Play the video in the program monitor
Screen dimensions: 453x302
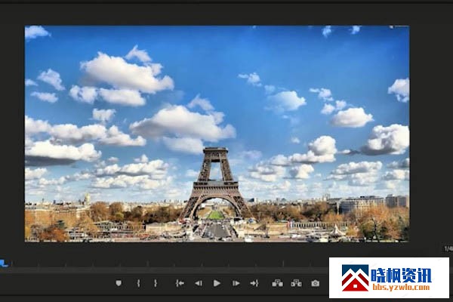pos(217,283)
